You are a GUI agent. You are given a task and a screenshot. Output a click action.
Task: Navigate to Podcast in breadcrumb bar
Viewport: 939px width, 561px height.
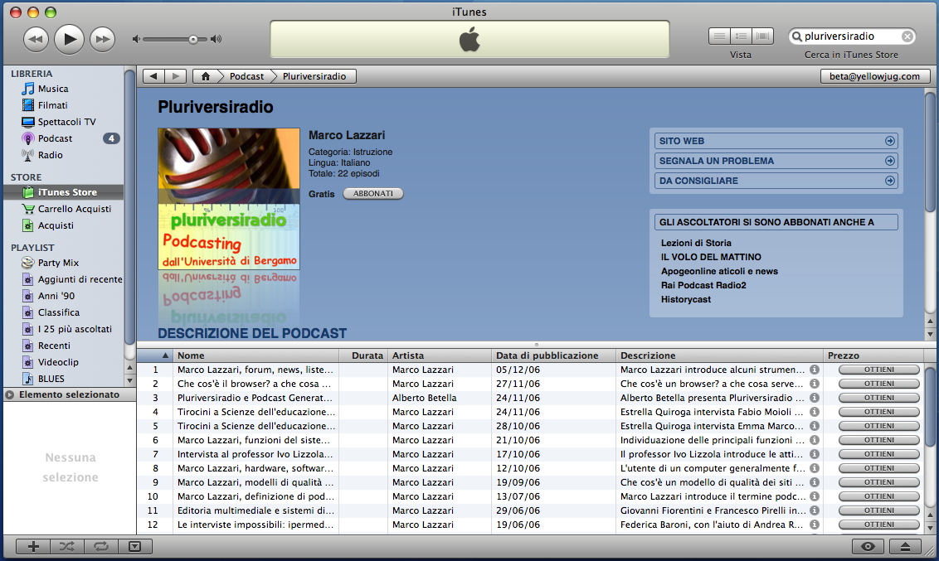tap(247, 75)
